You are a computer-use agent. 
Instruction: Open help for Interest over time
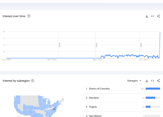[29, 16]
